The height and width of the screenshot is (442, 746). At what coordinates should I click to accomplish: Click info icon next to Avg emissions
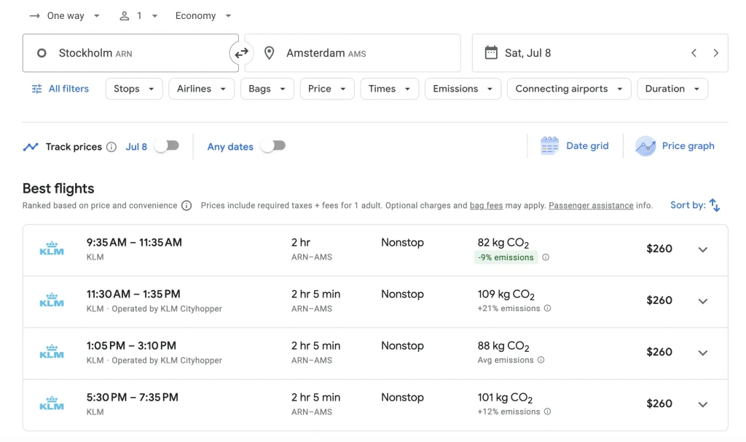541,360
